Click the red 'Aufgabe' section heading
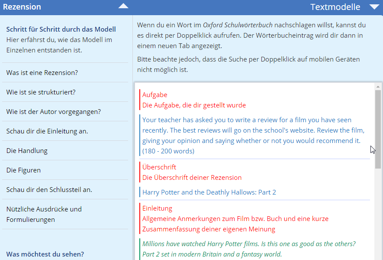This screenshot has height=260, width=383. (x=154, y=94)
